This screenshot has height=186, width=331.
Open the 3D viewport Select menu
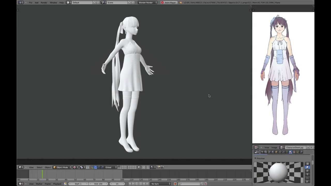click(39, 167)
